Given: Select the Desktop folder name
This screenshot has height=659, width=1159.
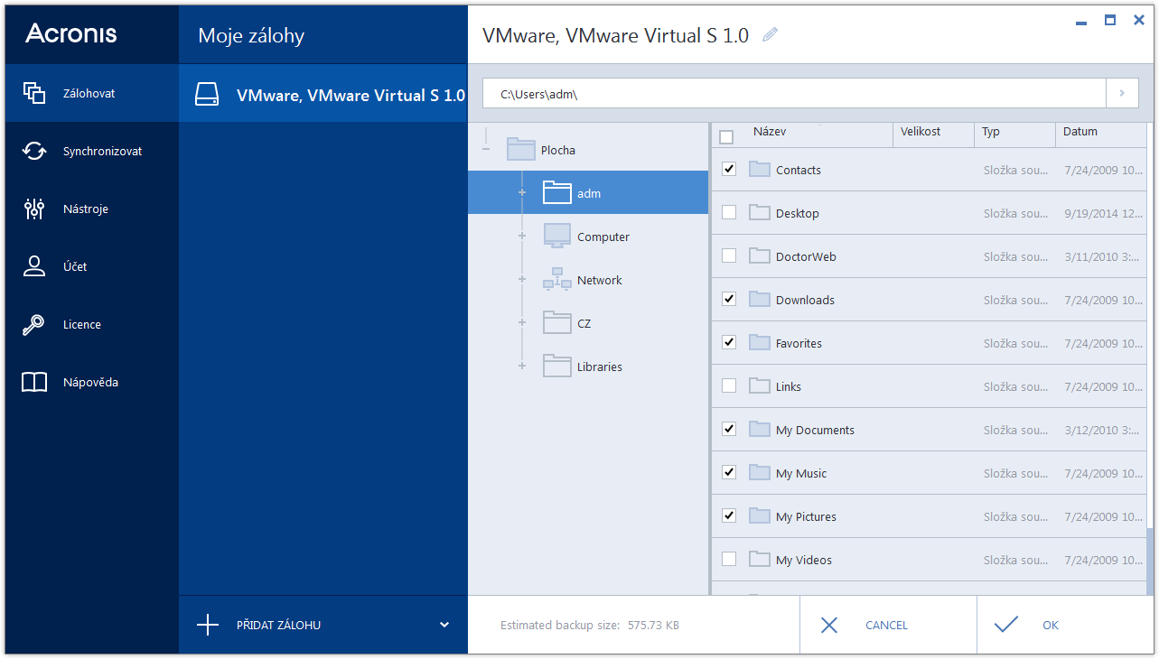Looking at the screenshot, I should click(x=797, y=213).
